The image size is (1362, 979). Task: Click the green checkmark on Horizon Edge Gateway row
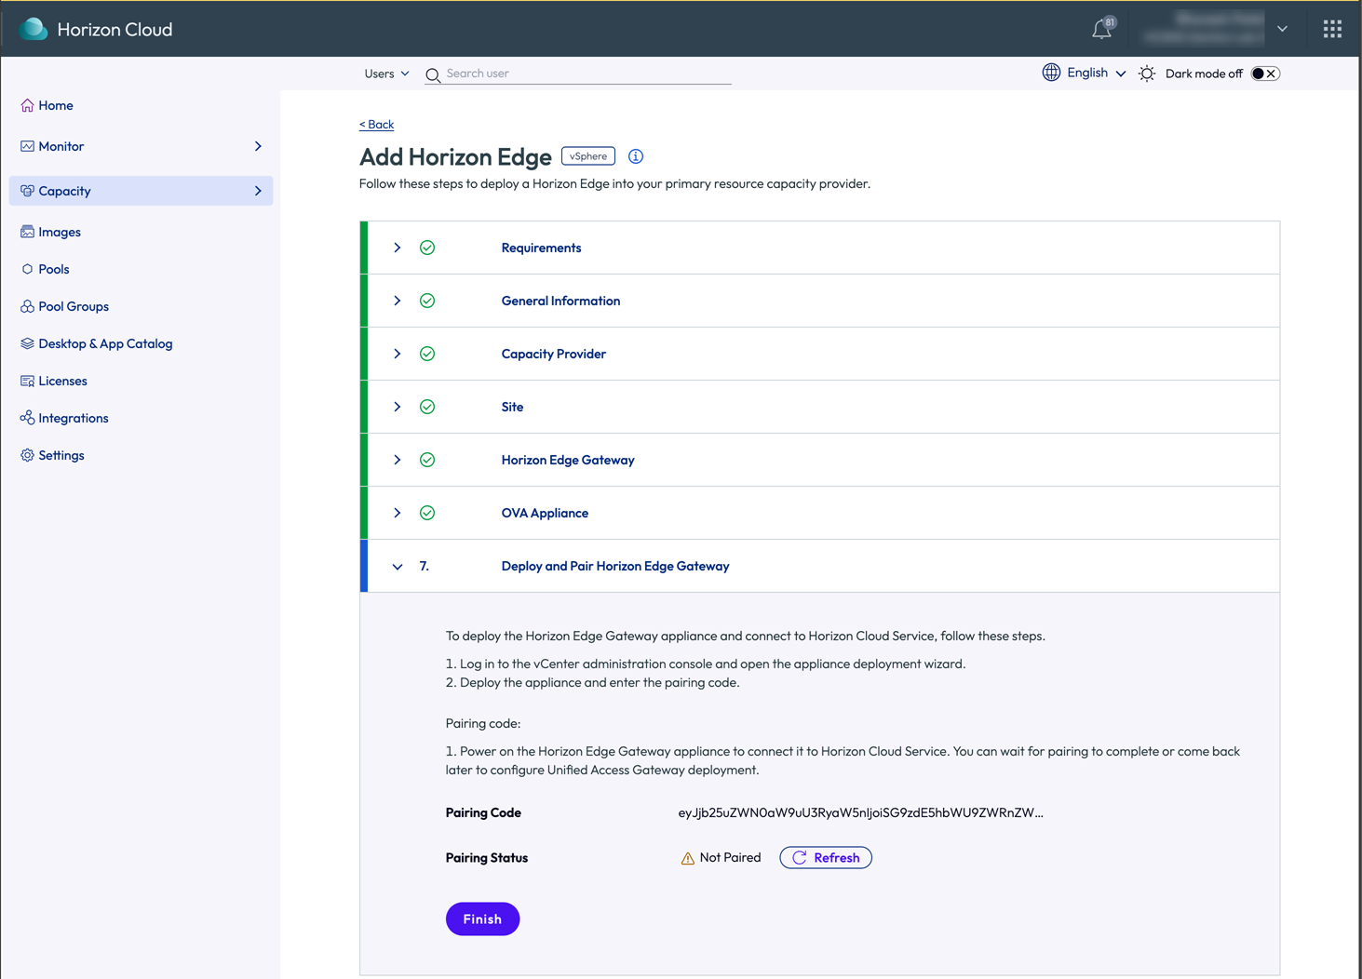[427, 460]
